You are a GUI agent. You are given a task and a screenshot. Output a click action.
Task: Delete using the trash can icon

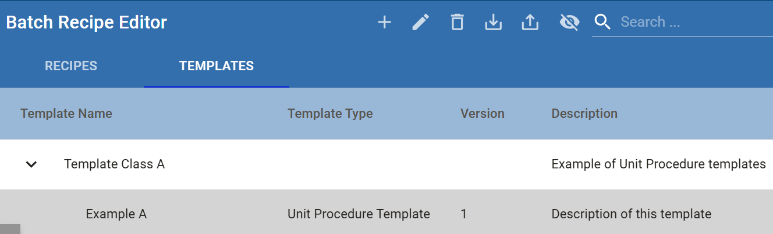[x=457, y=23]
